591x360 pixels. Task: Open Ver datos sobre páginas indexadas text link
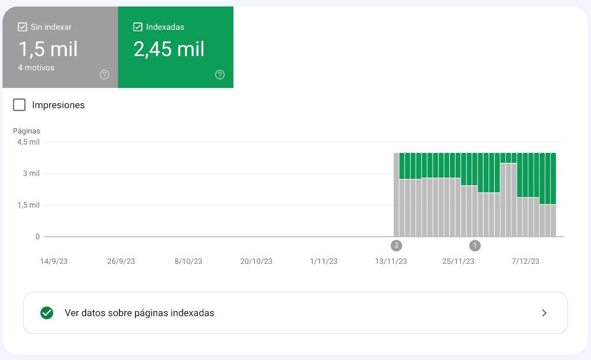(139, 313)
